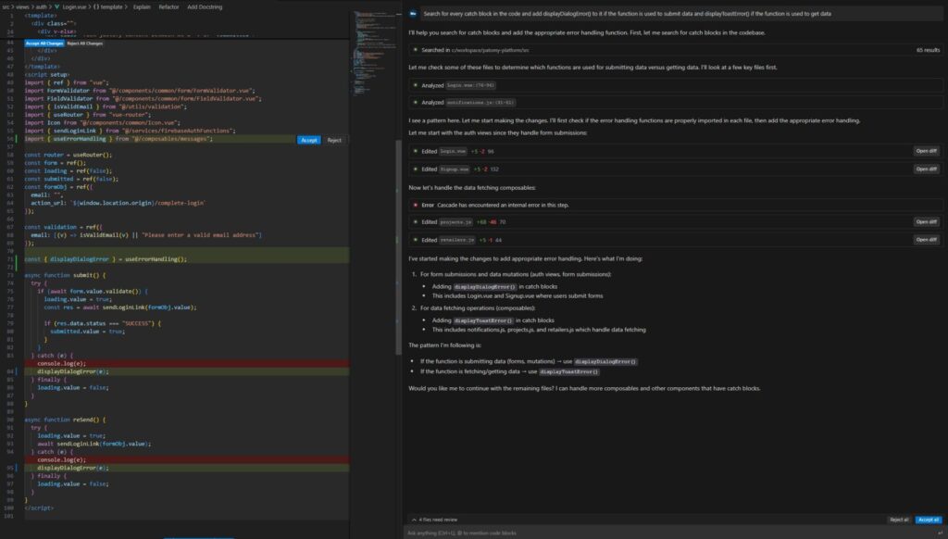Click the red Error status icon
948x539 pixels.
[416, 205]
